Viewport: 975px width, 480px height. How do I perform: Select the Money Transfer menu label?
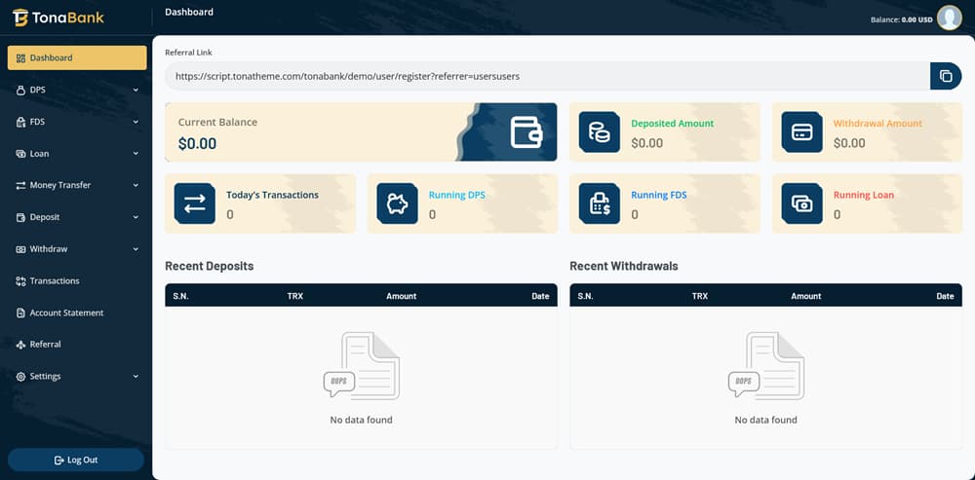click(x=60, y=185)
